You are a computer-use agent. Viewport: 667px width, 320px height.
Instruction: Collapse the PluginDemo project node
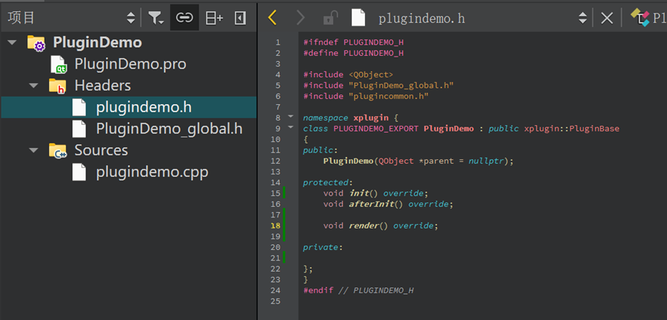click(12, 42)
